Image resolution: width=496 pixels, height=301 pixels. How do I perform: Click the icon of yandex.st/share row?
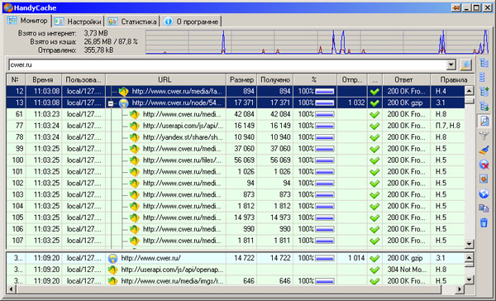click(x=135, y=137)
